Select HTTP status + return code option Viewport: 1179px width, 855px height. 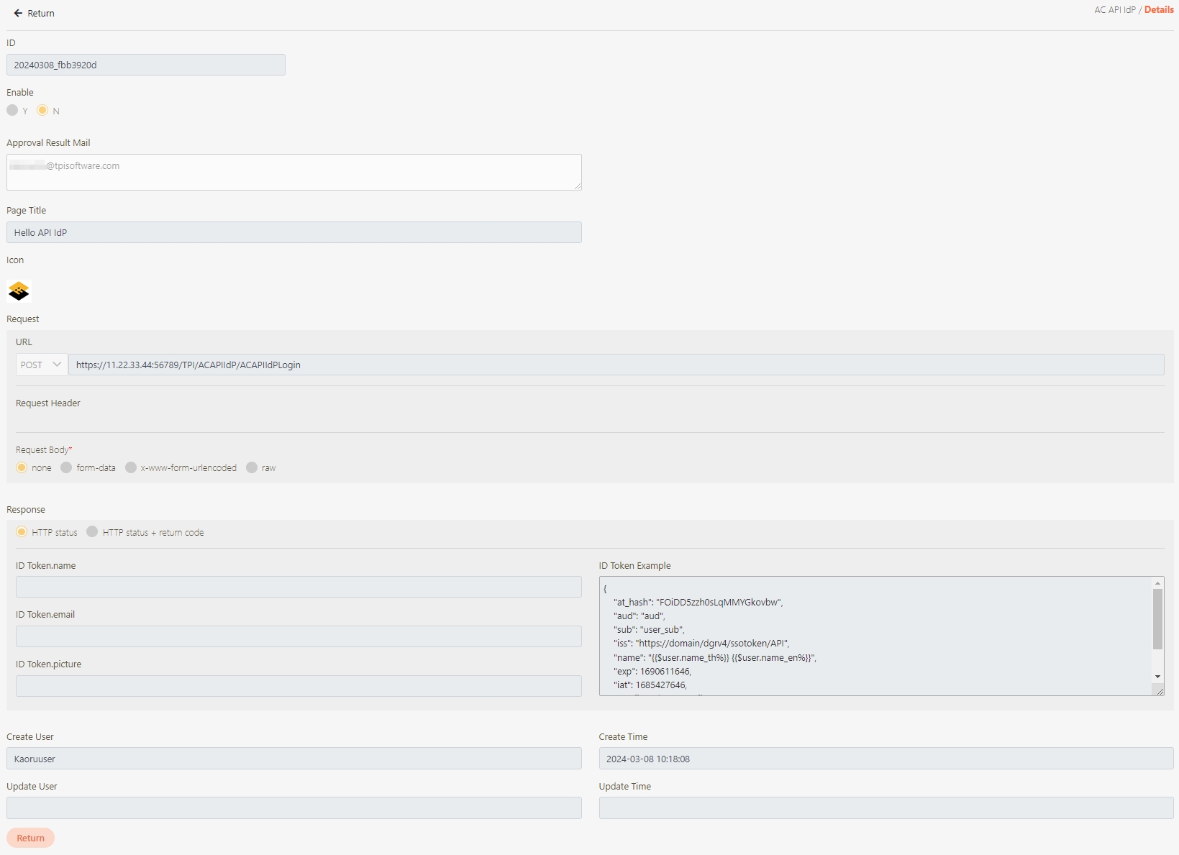[x=92, y=532]
